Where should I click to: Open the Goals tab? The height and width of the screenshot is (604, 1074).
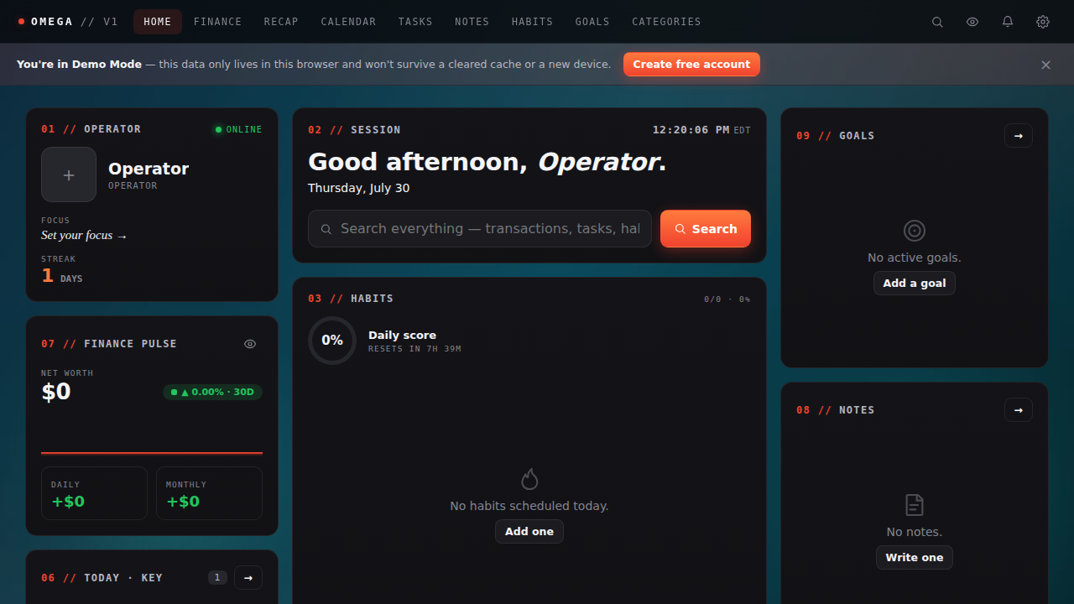[x=592, y=22]
